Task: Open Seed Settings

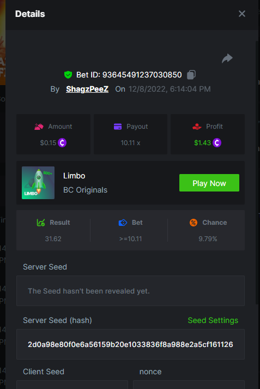Action: pyautogui.click(x=213, y=320)
